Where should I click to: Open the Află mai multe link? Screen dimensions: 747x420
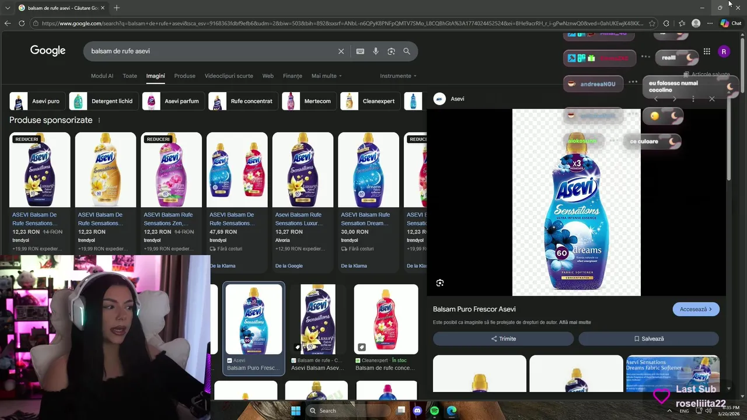(575, 322)
